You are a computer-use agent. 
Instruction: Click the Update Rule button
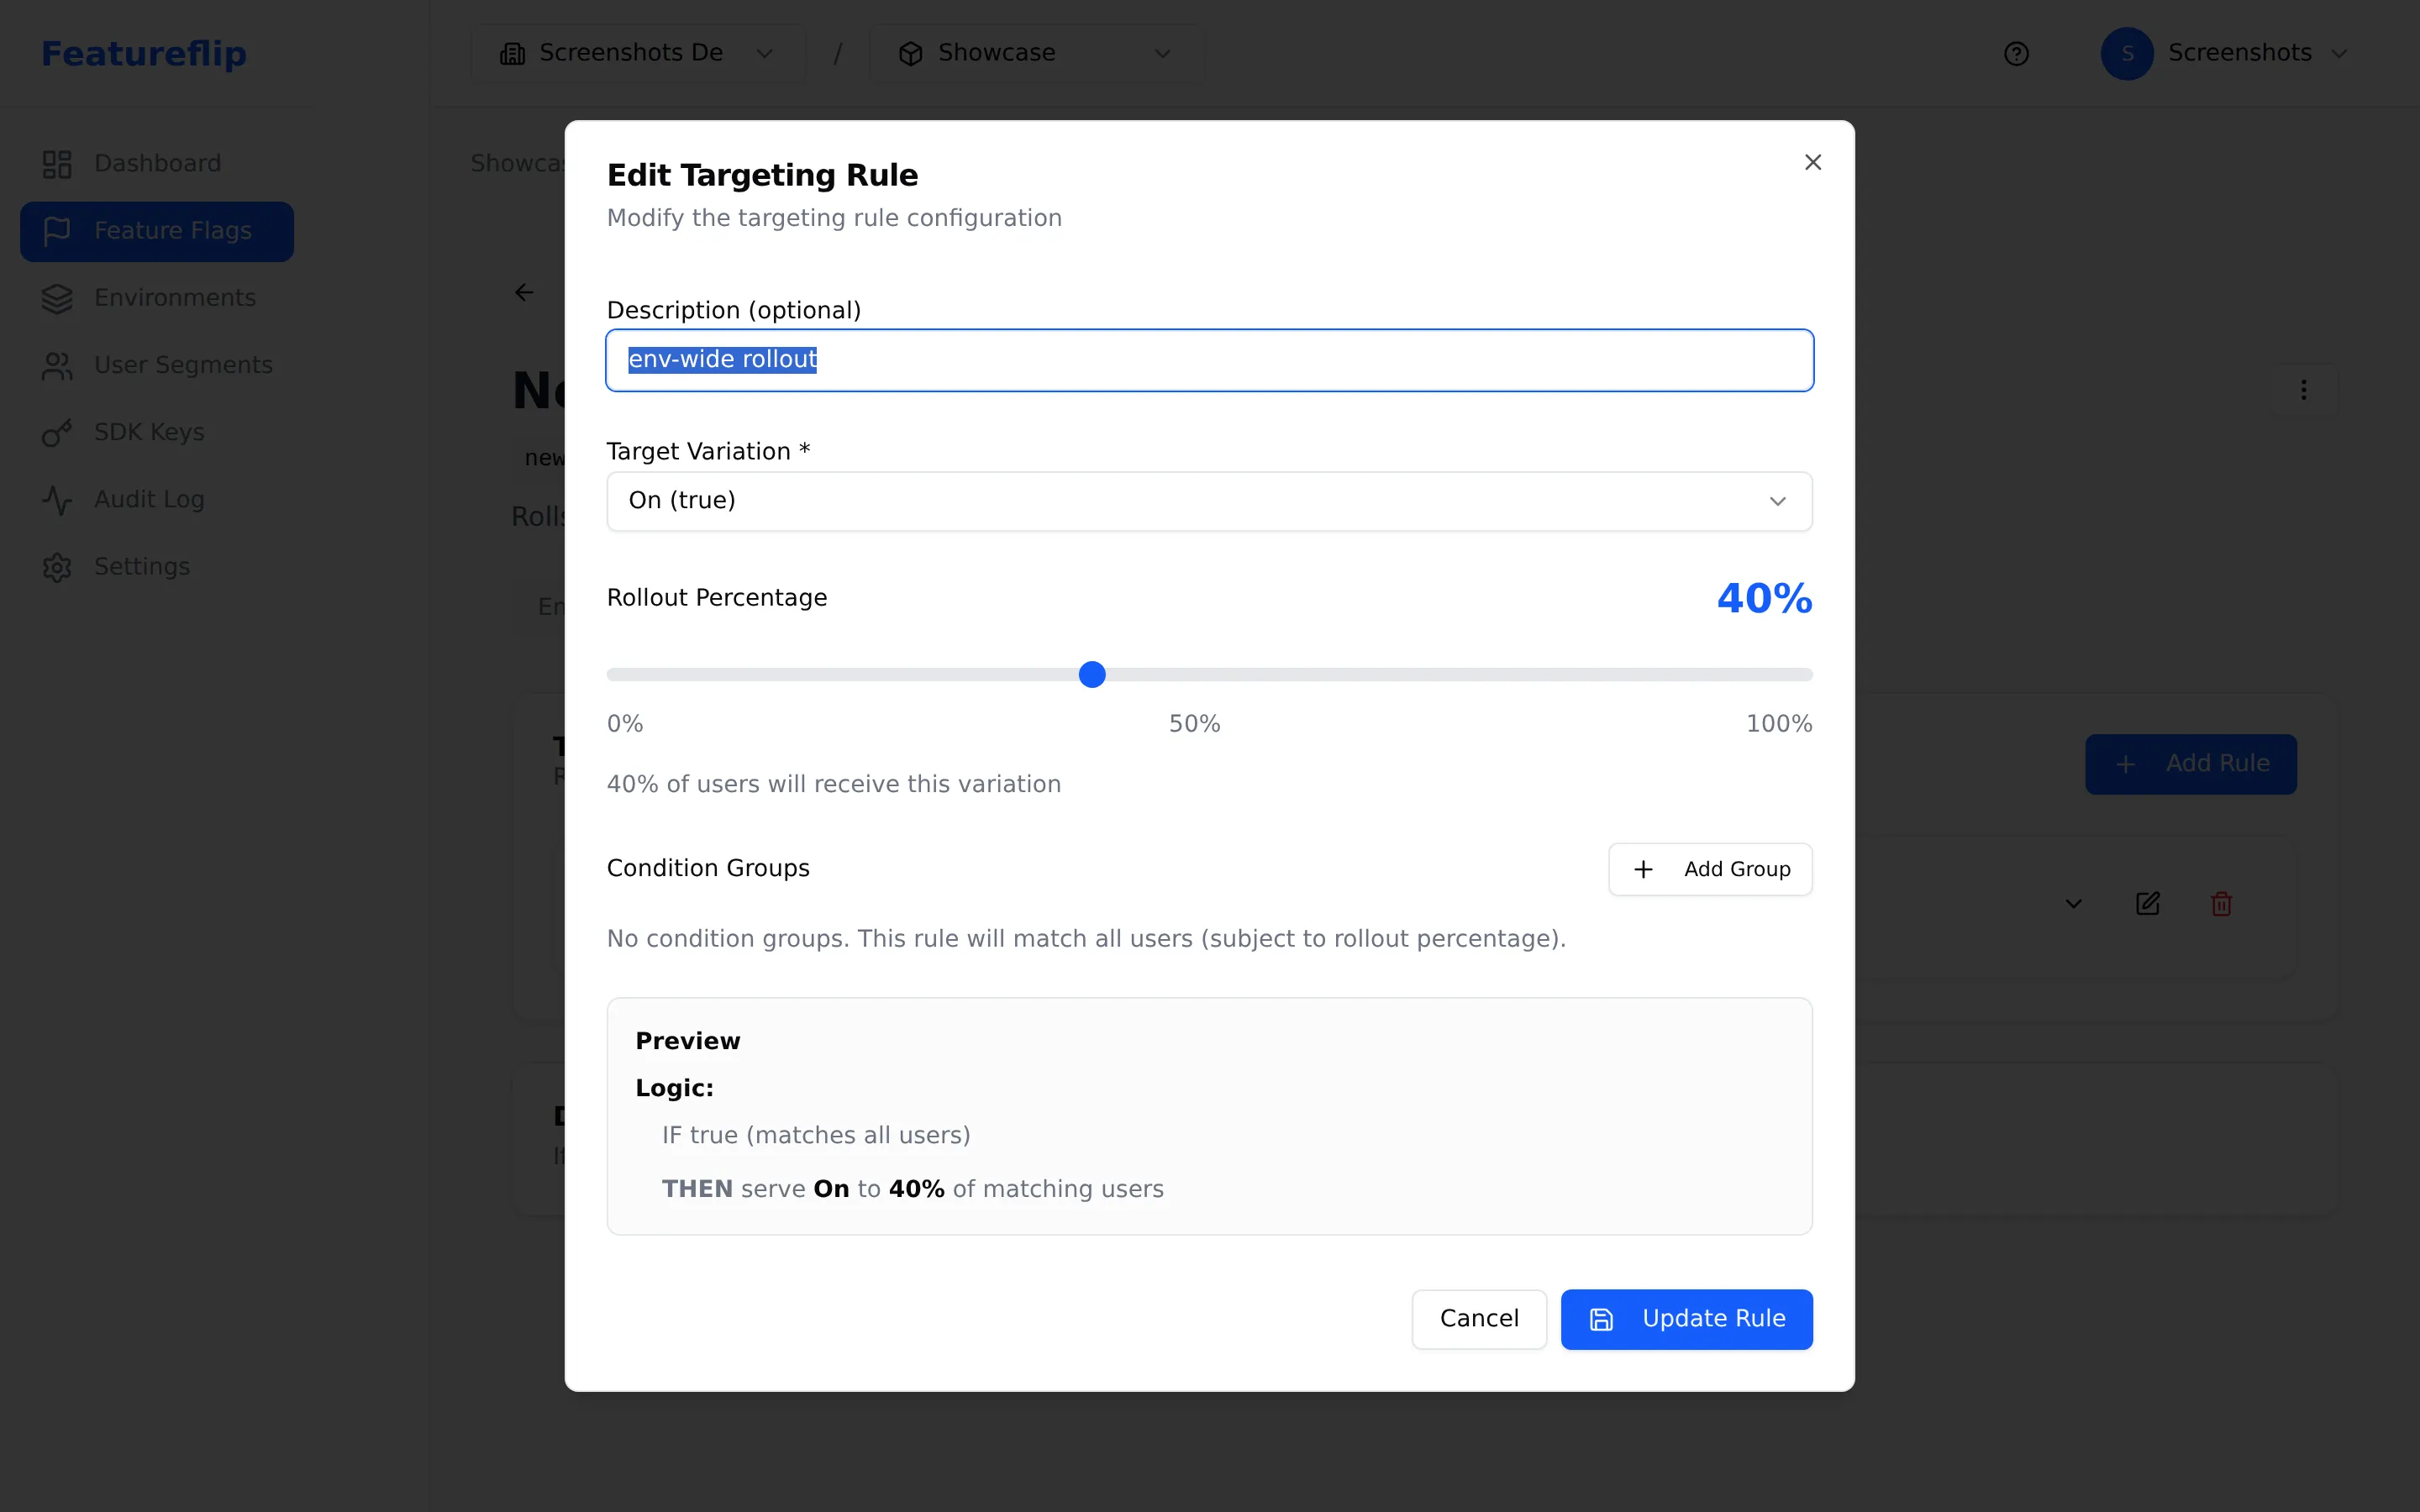click(x=1686, y=1319)
